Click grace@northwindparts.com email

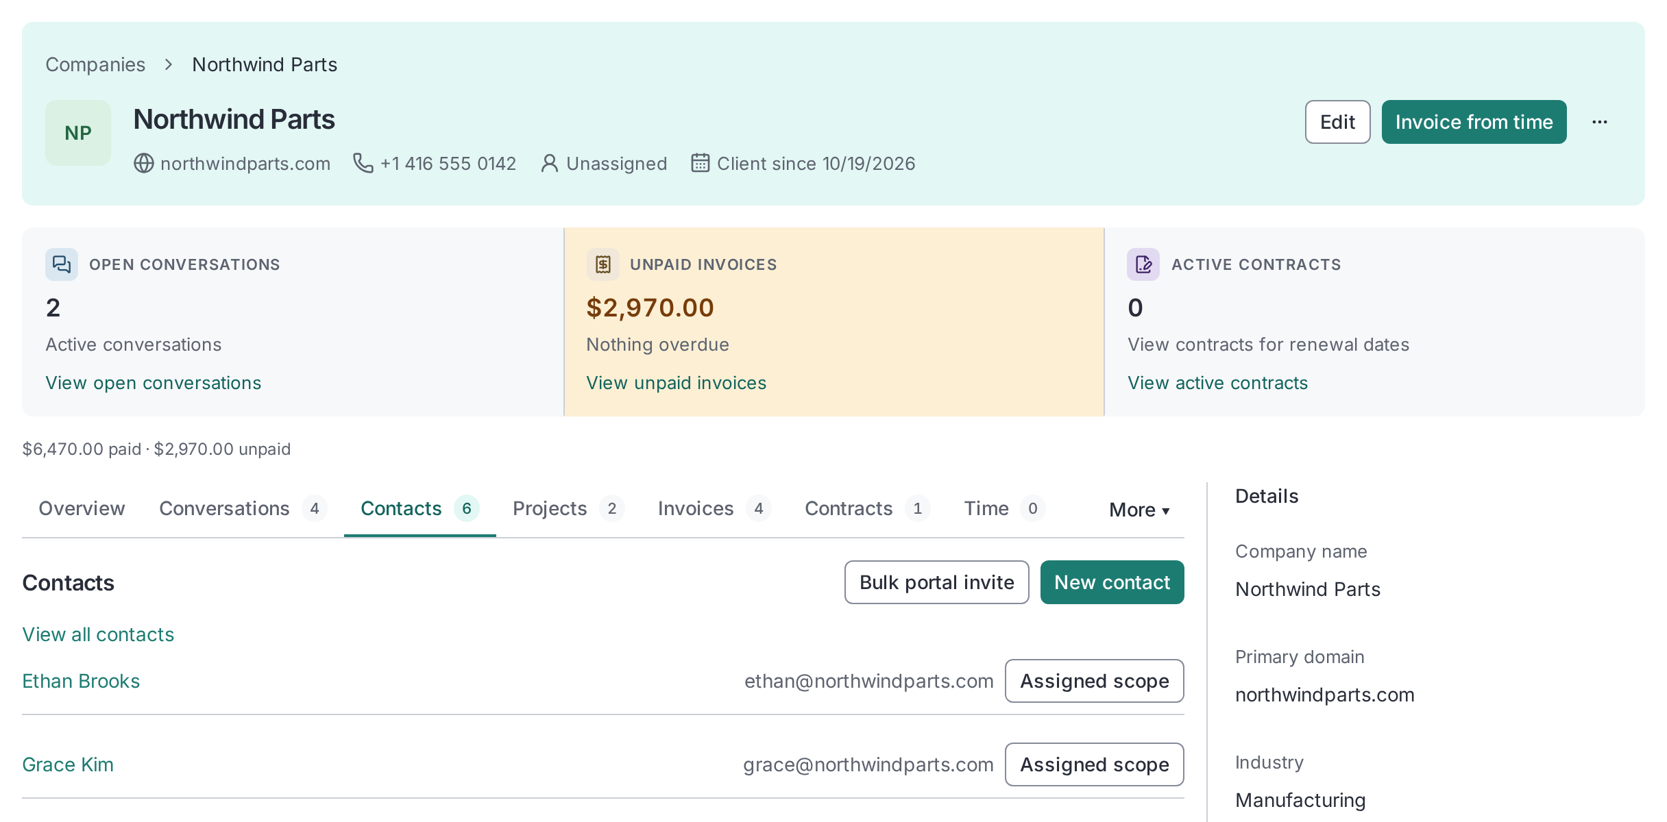click(x=868, y=764)
